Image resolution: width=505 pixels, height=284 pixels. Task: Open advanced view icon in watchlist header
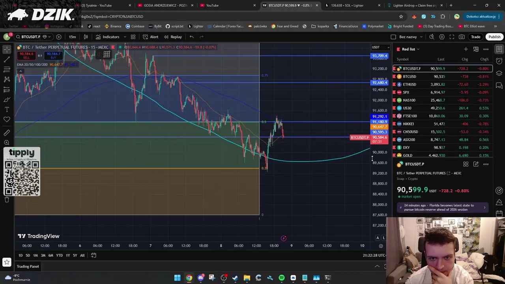tap(476, 49)
